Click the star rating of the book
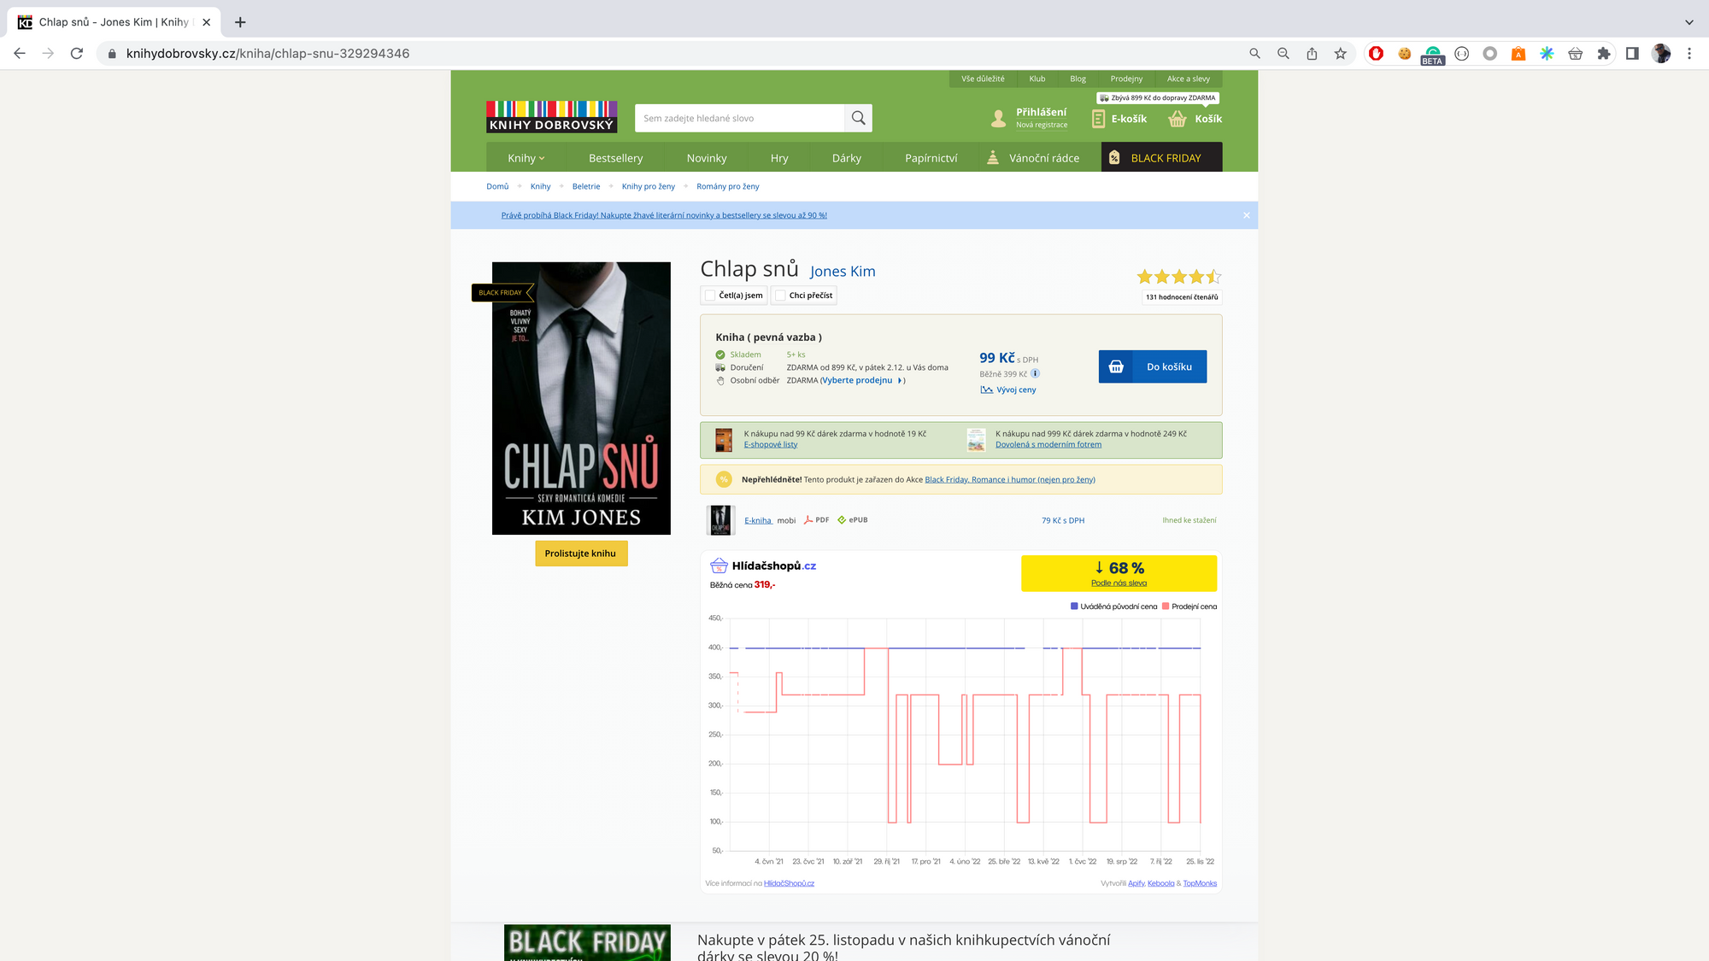Image resolution: width=1709 pixels, height=961 pixels. pyautogui.click(x=1178, y=277)
